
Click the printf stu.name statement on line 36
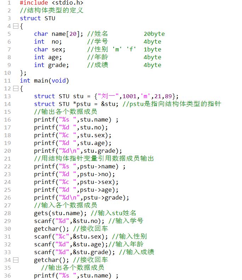[76, 276]
